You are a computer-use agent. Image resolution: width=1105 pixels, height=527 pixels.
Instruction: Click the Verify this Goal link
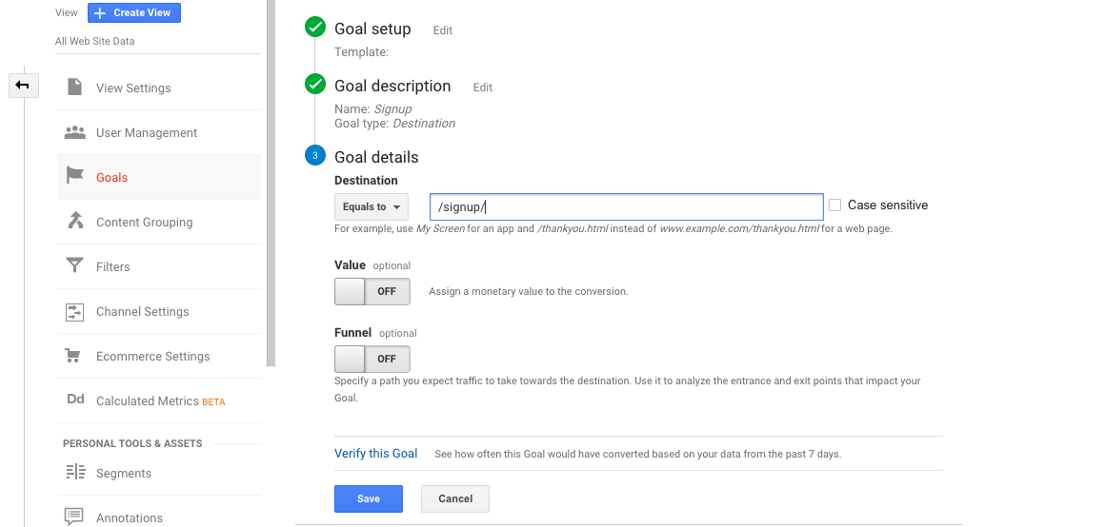[375, 454]
